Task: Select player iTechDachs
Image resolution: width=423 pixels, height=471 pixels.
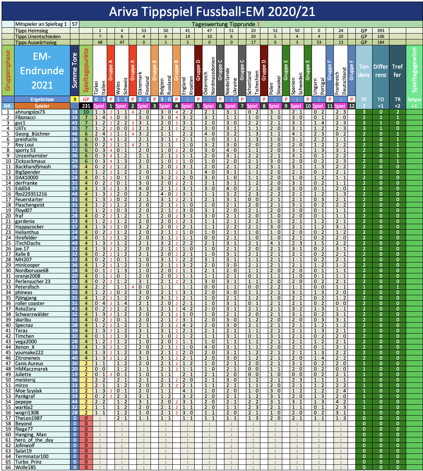Action: 42,243
